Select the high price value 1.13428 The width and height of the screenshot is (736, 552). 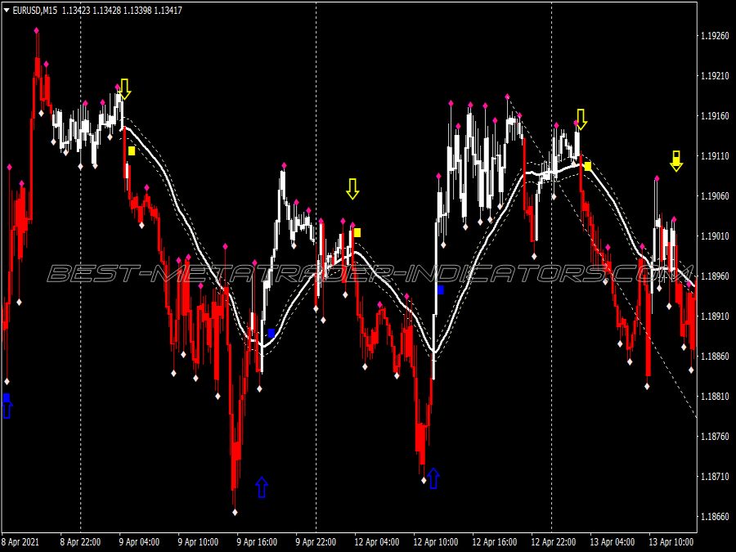[106, 11]
